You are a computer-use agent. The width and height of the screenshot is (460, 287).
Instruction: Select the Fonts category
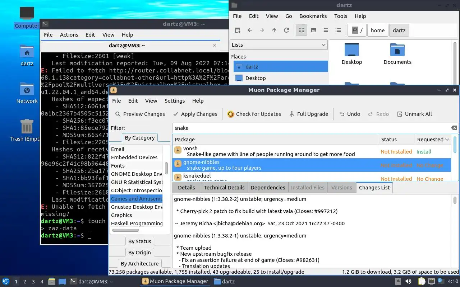pyautogui.click(x=137, y=166)
